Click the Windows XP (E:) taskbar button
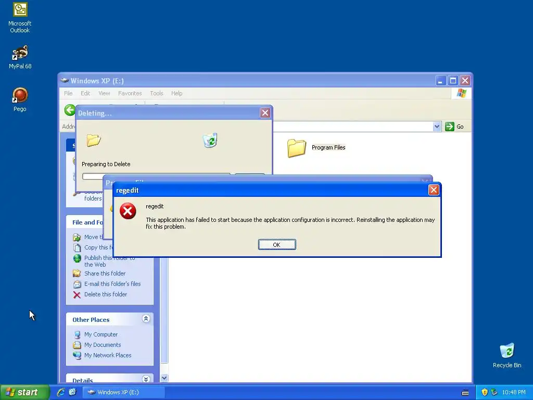The height and width of the screenshot is (400, 533). pyautogui.click(x=124, y=392)
